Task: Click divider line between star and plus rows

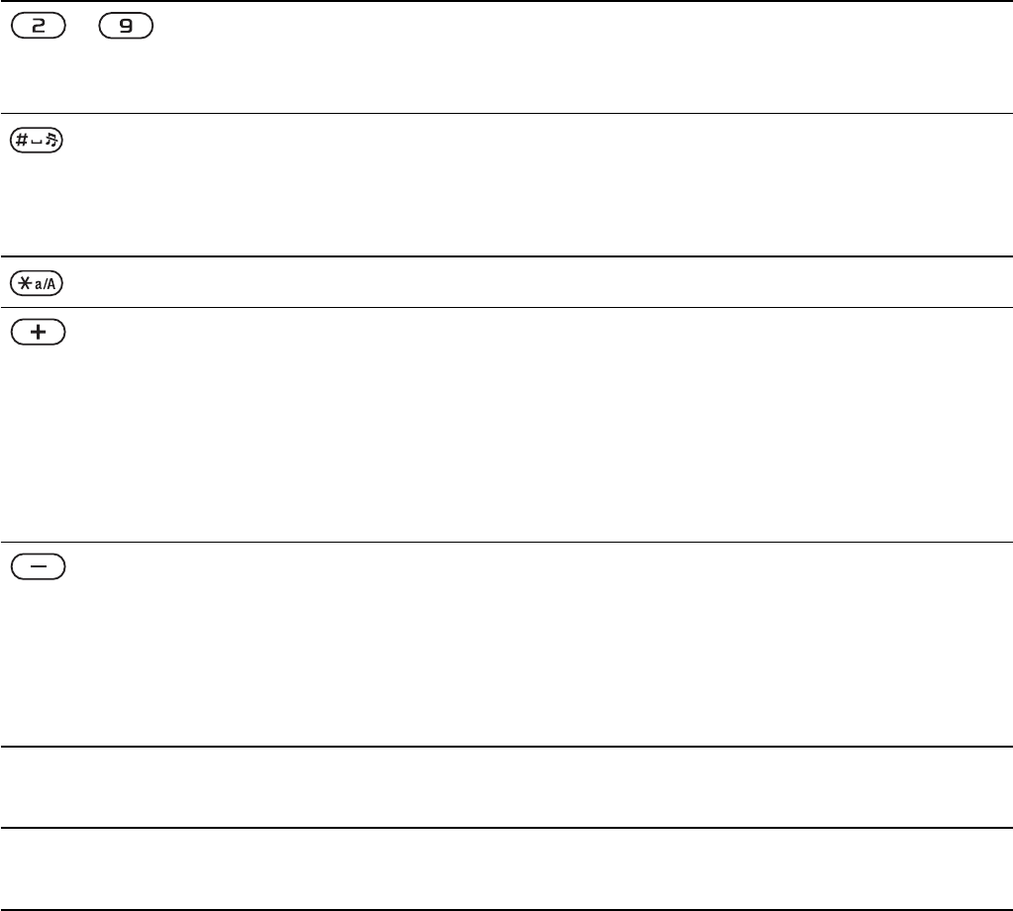Action: (x=507, y=308)
